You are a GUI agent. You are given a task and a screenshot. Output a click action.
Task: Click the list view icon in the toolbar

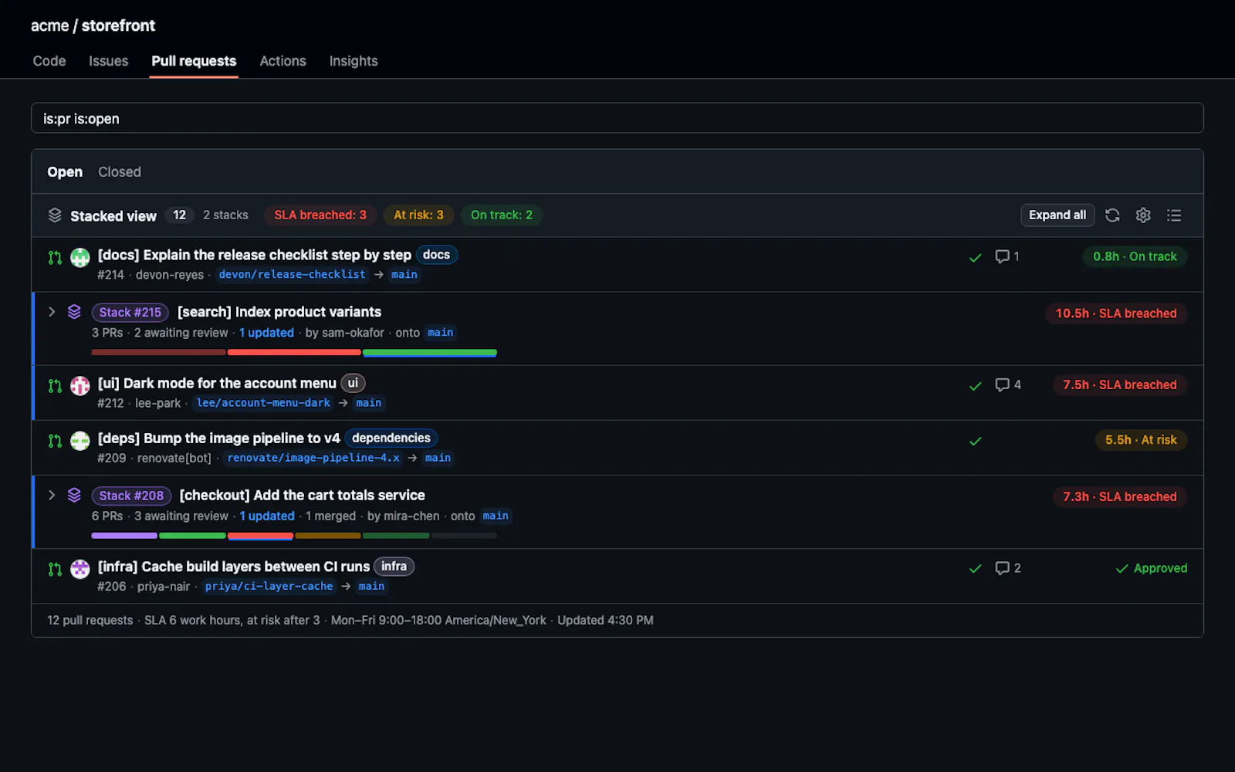coord(1174,215)
